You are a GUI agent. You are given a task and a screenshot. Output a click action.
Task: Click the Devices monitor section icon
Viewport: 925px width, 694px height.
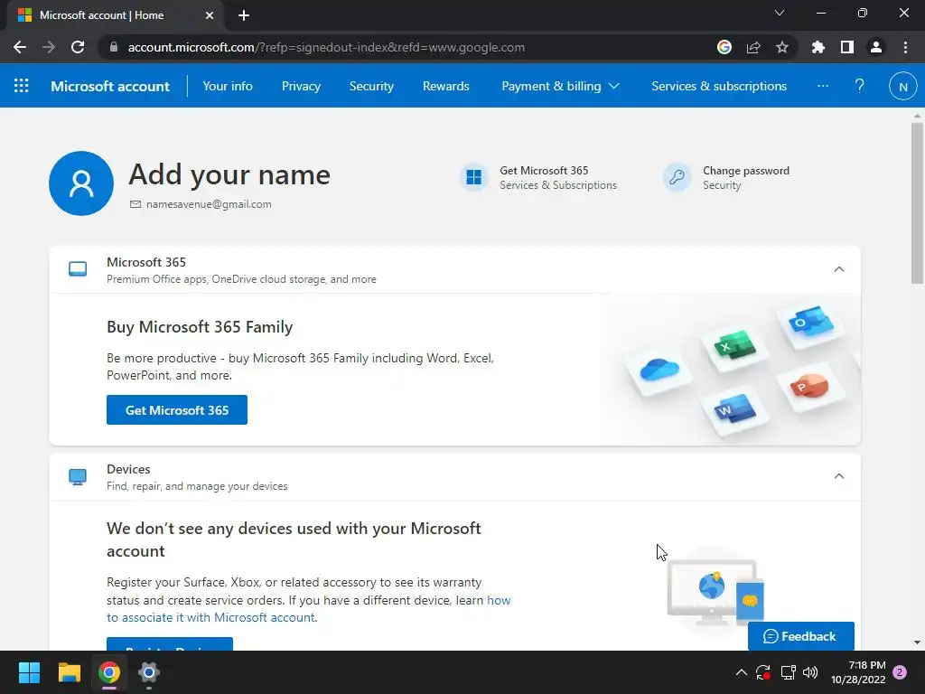click(78, 476)
